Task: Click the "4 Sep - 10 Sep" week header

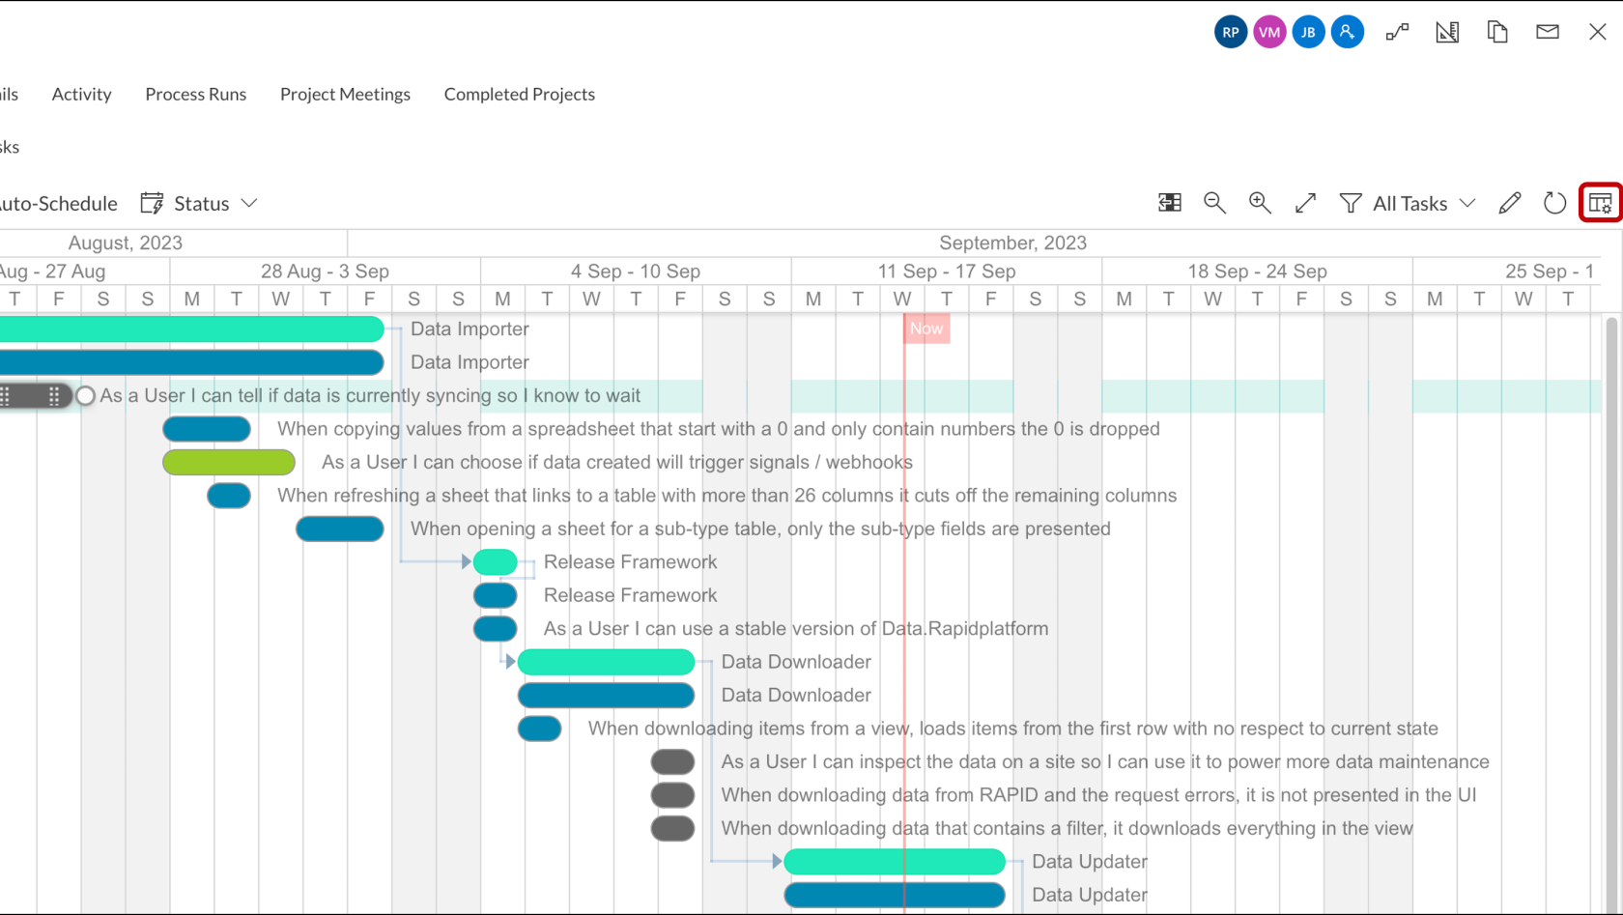Action: coord(636,272)
